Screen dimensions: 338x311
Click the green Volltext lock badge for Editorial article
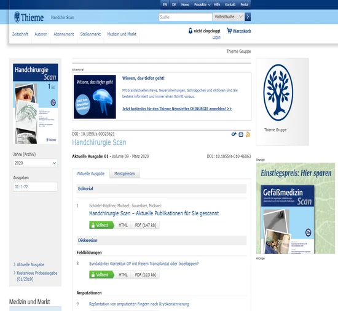click(101, 225)
